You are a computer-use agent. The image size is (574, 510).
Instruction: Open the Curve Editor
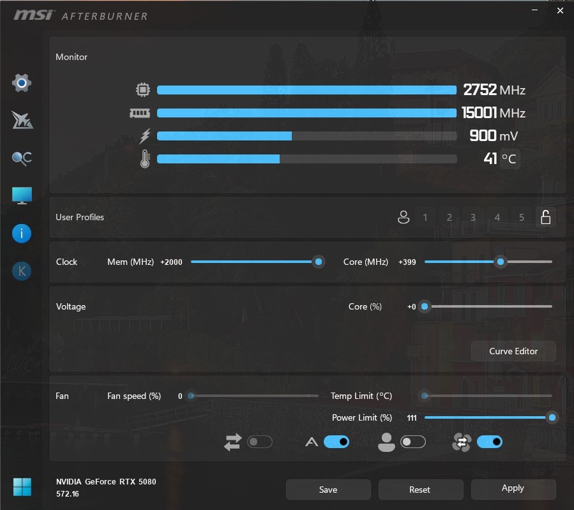(x=513, y=351)
